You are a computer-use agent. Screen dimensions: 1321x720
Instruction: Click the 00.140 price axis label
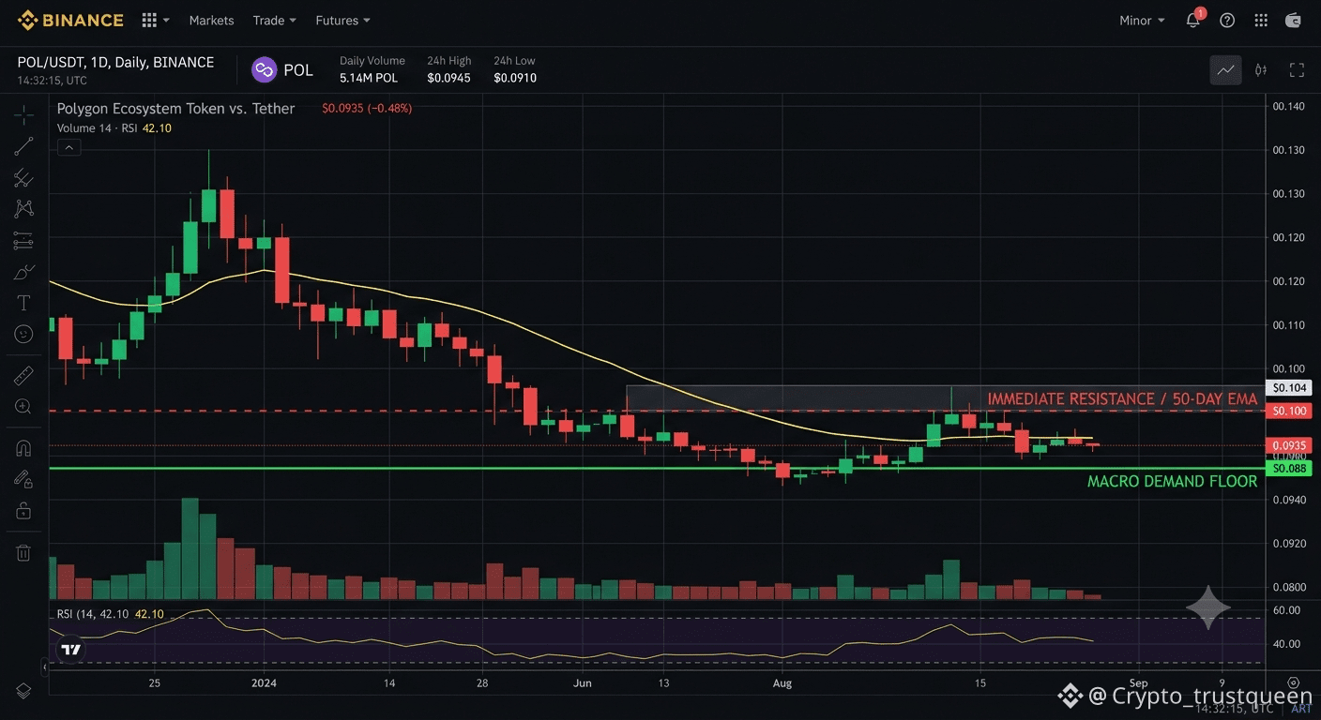coord(1288,106)
